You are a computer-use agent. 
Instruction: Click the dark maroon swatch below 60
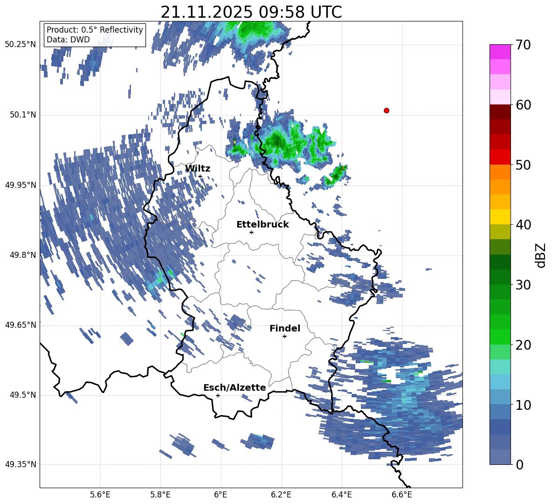(500, 112)
